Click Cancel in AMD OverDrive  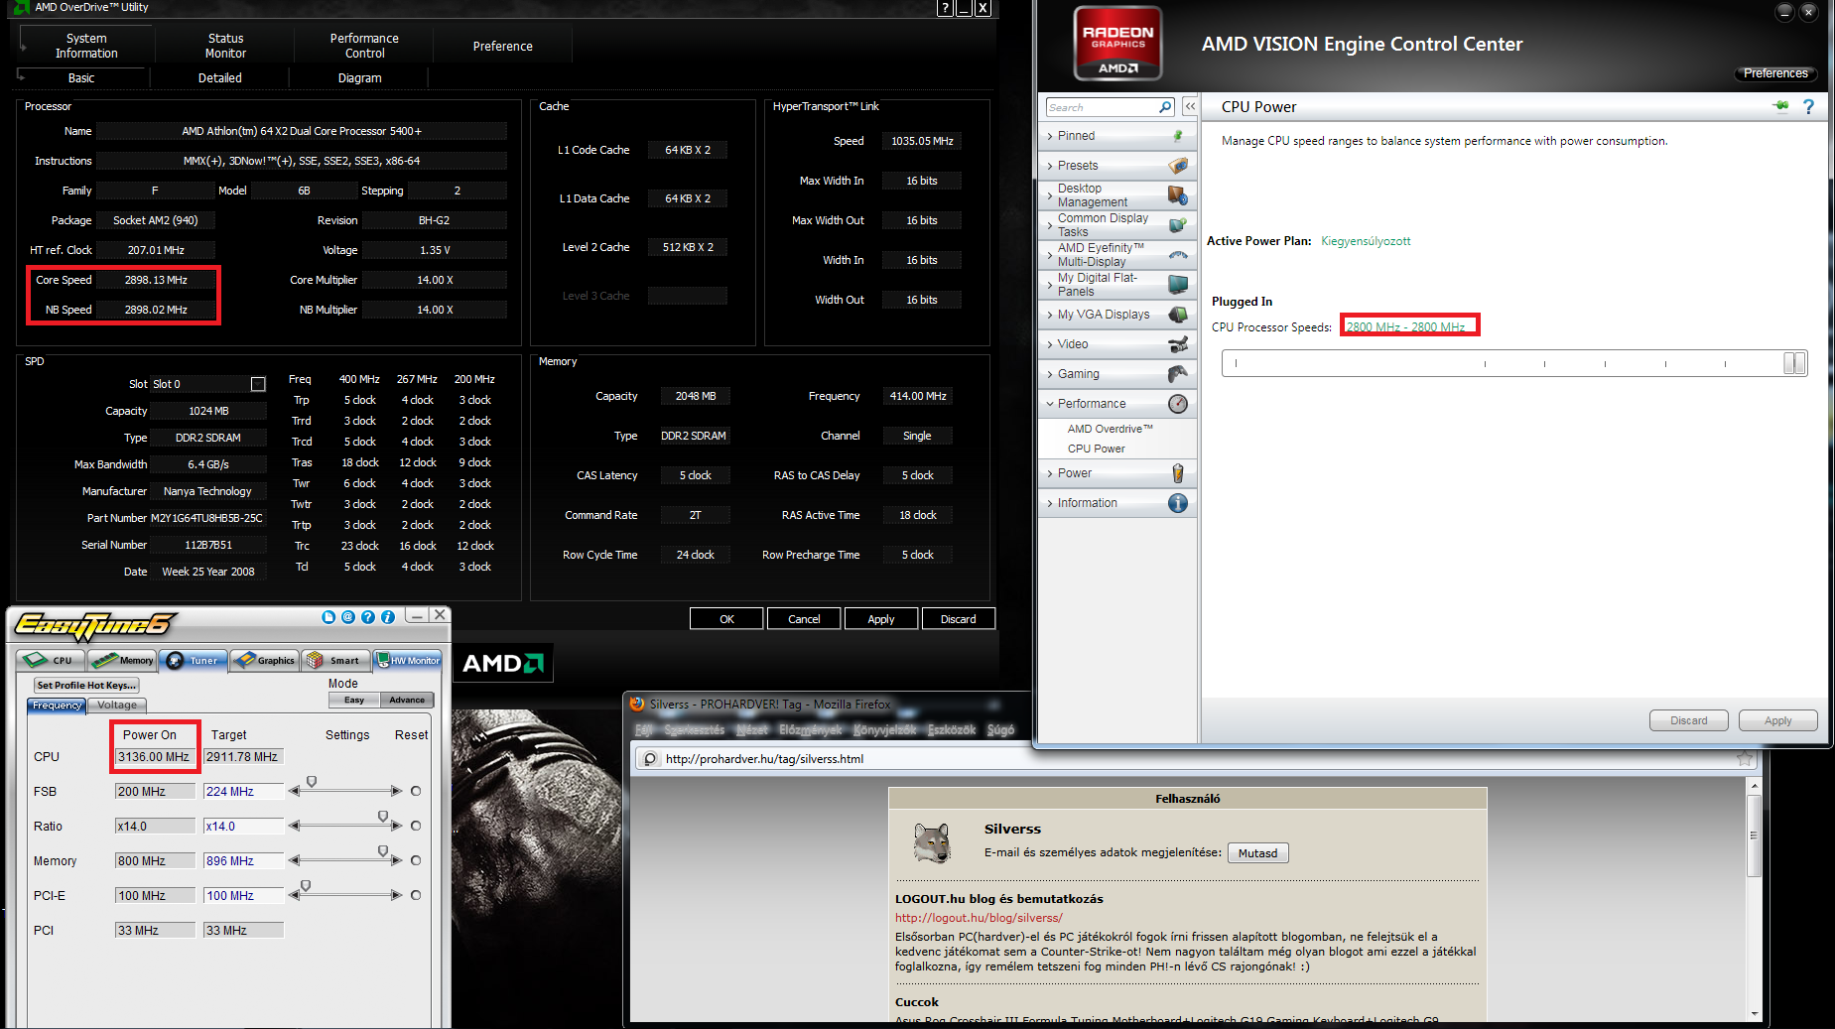tap(804, 619)
